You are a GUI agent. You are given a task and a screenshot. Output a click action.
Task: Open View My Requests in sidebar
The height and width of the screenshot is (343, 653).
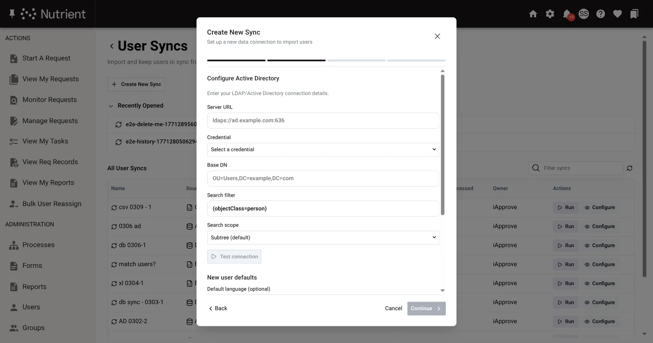51,79
